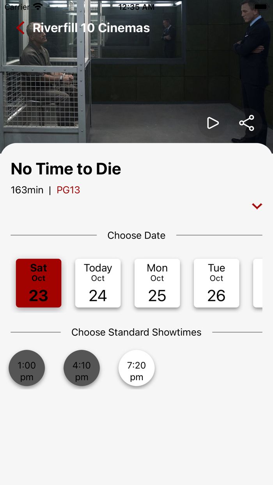This screenshot has width=273, height=485.
Task: Tap the share icon
Action: (x=246, y=123)
